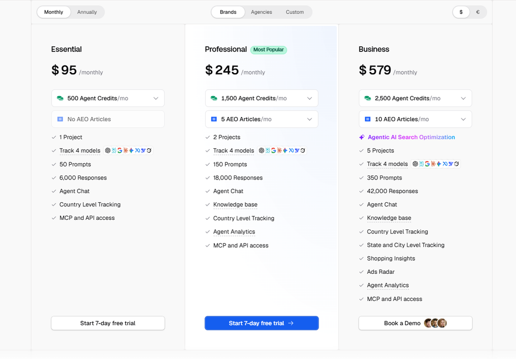Click the sparkle icon beside Agentic AI Search Optimization

[362, 137]
